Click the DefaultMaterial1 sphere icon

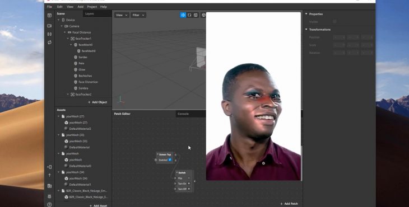(66, 185)
